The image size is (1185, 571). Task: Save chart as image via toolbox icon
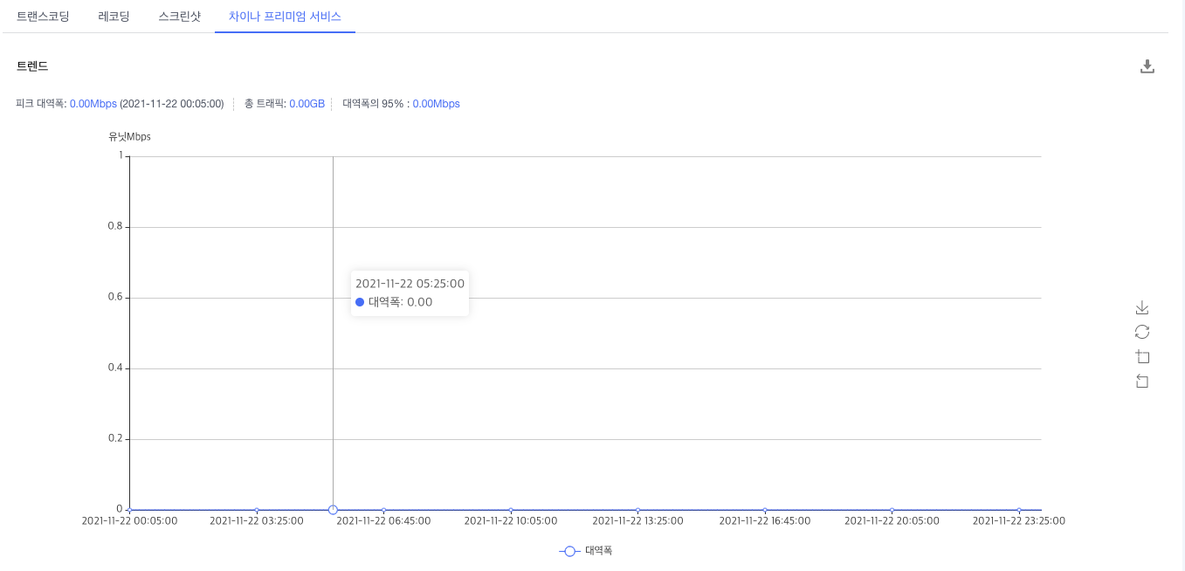coord(1141,307)
